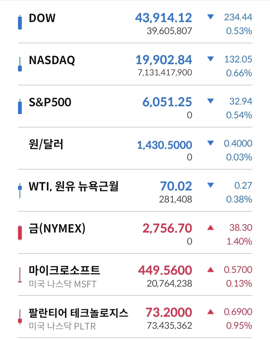Tap the 0.03% won/dollar change value
This screenshot has width=270, height=340.
239,157
